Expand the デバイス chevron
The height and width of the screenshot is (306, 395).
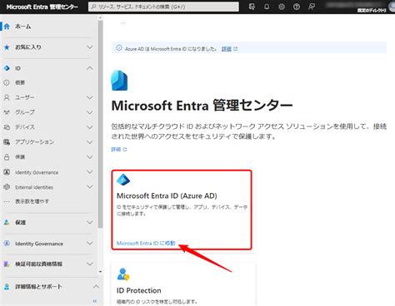coord(89,127)
